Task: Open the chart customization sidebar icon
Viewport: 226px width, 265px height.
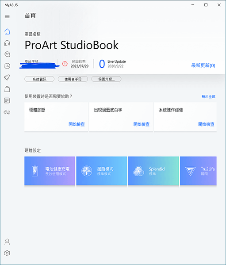Action: pyautogui.click(x=7, y=66)
